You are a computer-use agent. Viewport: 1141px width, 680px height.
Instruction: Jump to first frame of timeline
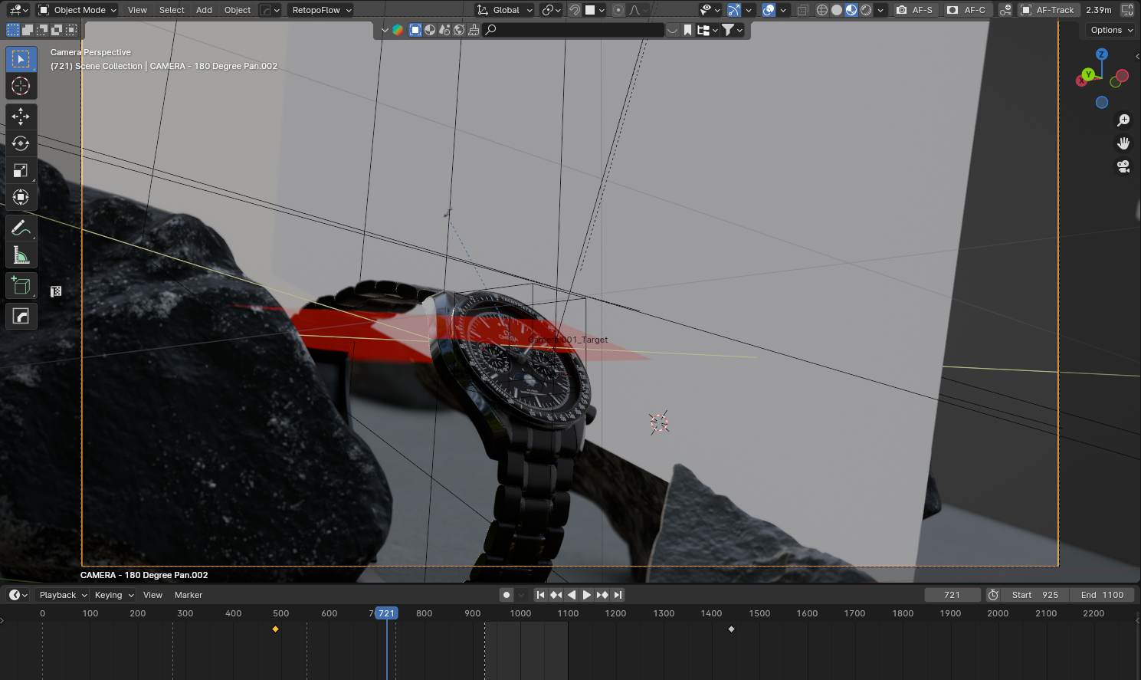point(541,595)
